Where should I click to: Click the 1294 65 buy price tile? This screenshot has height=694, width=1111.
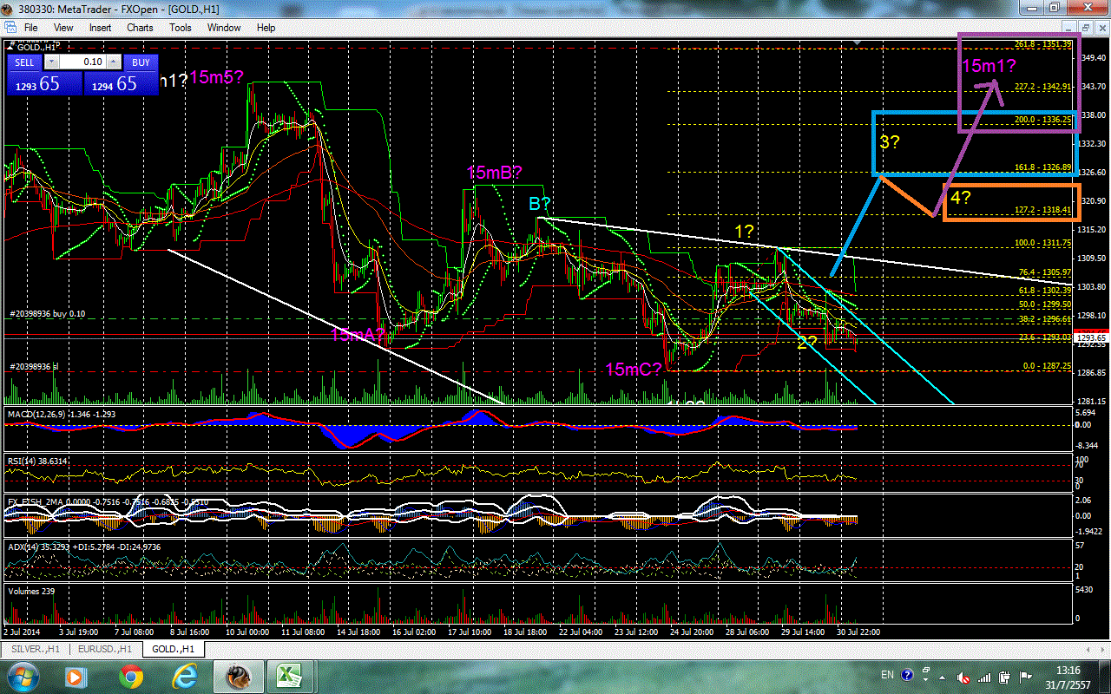pyautogui.click(x=121, y=83)
